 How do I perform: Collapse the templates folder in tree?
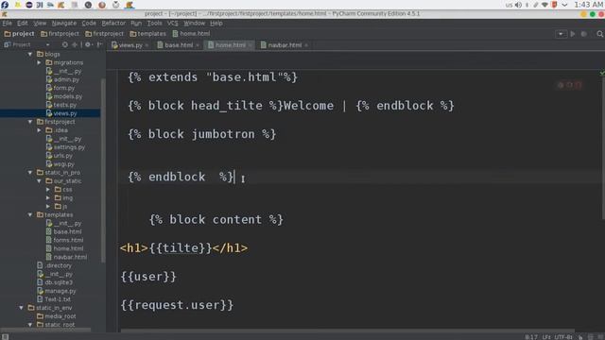pyautogui.click(x=30, y=214)
